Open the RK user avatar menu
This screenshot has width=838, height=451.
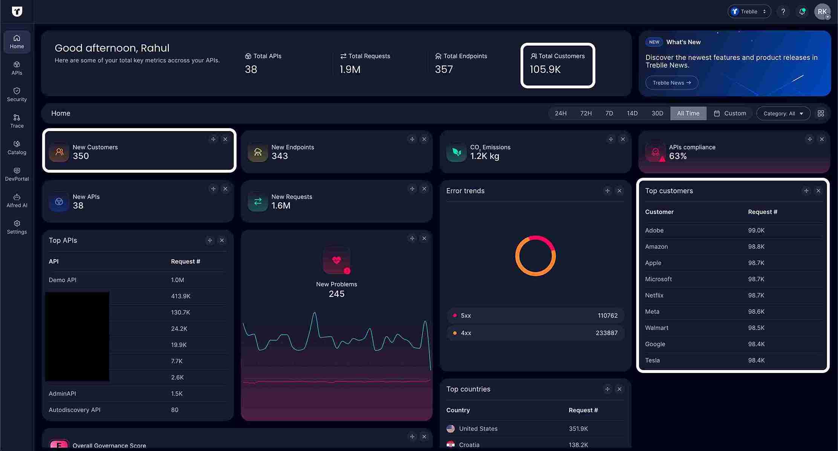822,12
